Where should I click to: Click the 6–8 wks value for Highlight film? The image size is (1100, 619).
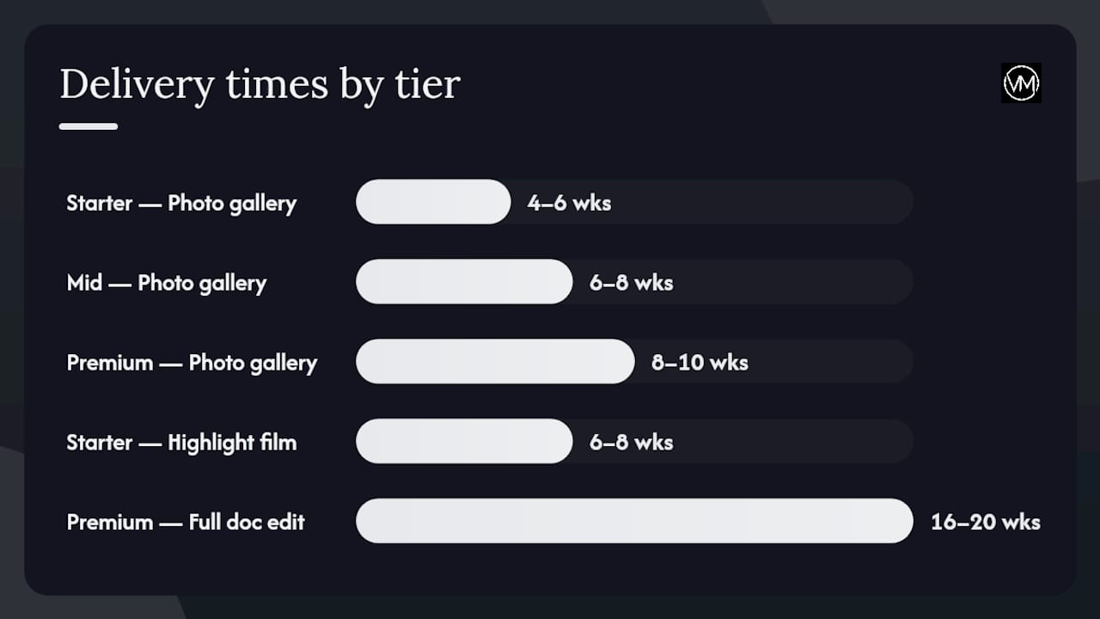tap(631, 442)
